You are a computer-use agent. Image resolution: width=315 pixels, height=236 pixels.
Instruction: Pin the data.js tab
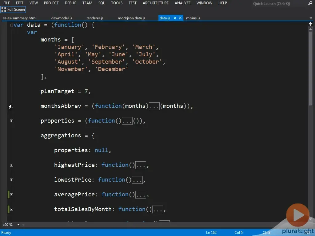[175, 18]
